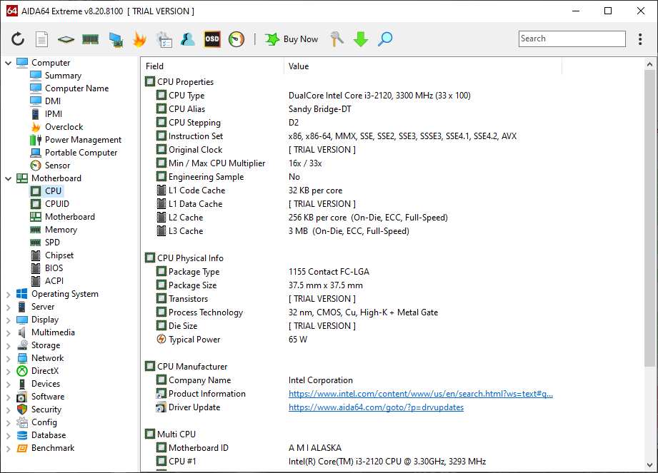Select Sensor under Computer
The height and width of the screenshot is (473, 658).
coord(57,166)
